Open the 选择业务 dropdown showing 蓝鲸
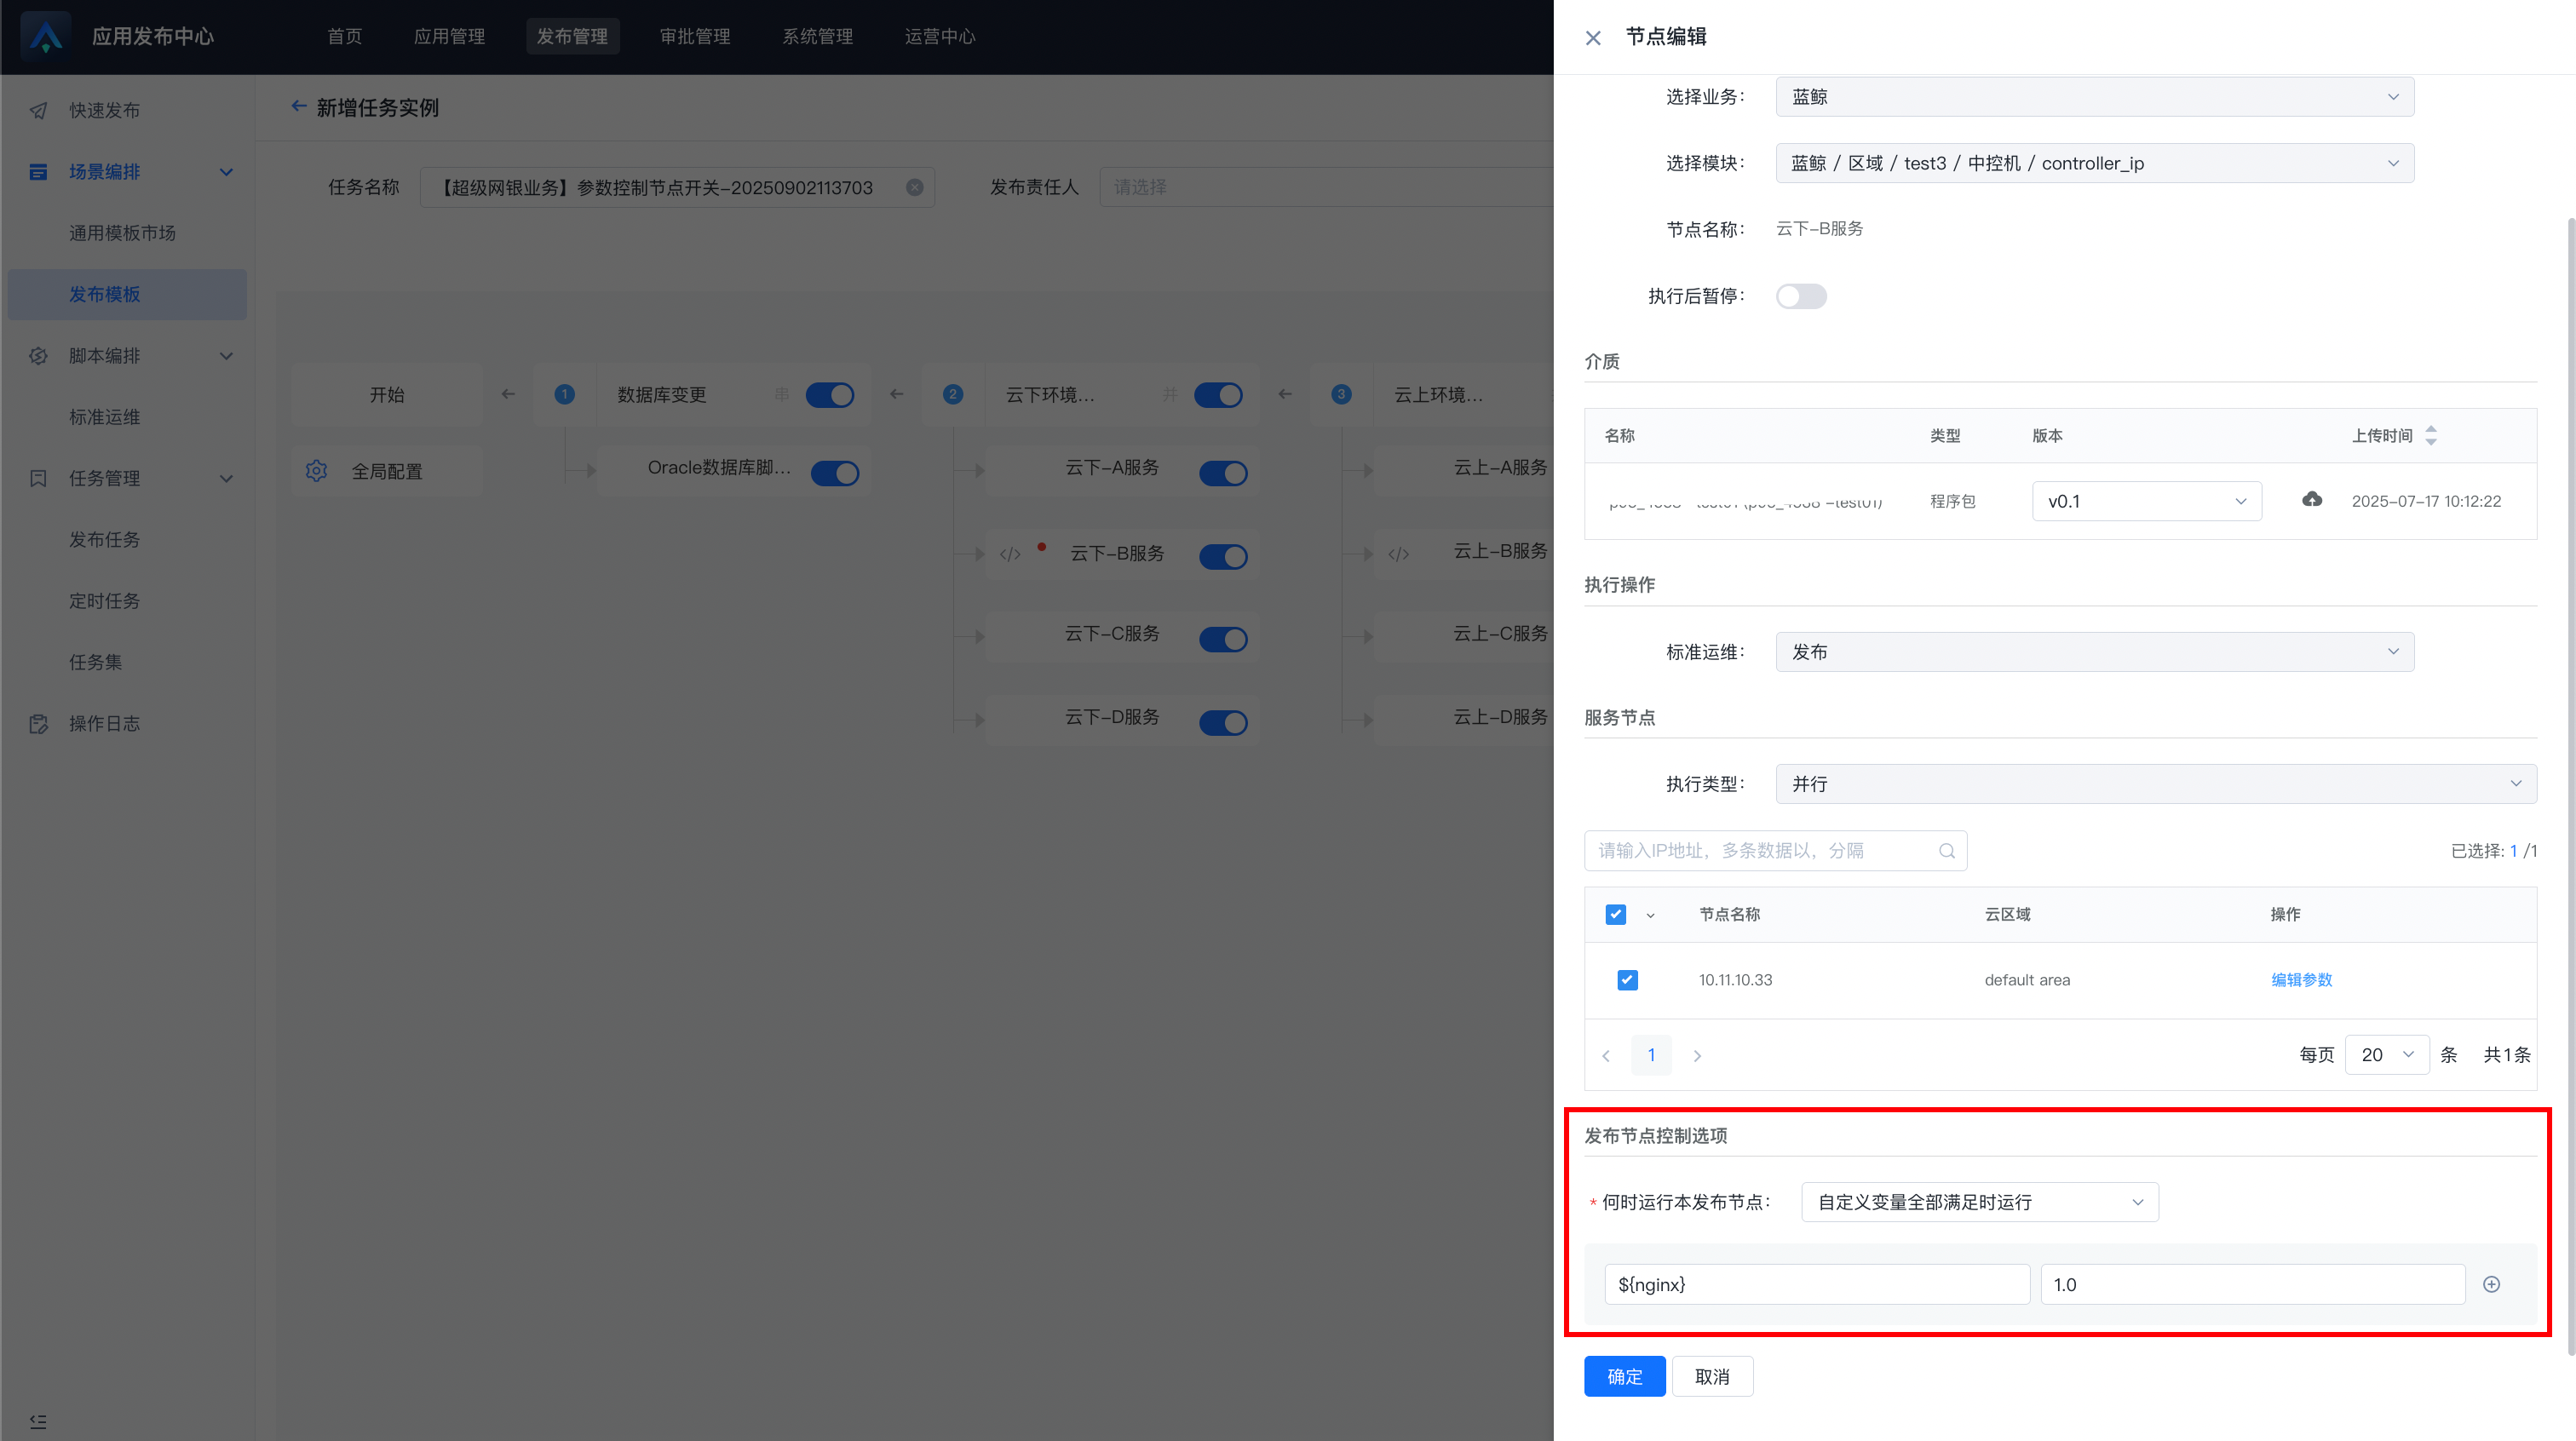 (x=2094, y=97)
